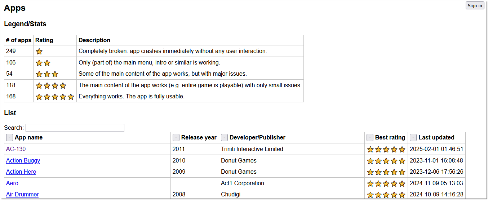The image size is (488, 200).
Task: Focus the Search input field
Action: point(75,128)
